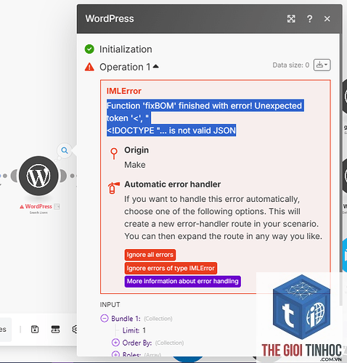Click the INPUT section label
This screenshot has width=347, height=363.
[x=110, y=304]
